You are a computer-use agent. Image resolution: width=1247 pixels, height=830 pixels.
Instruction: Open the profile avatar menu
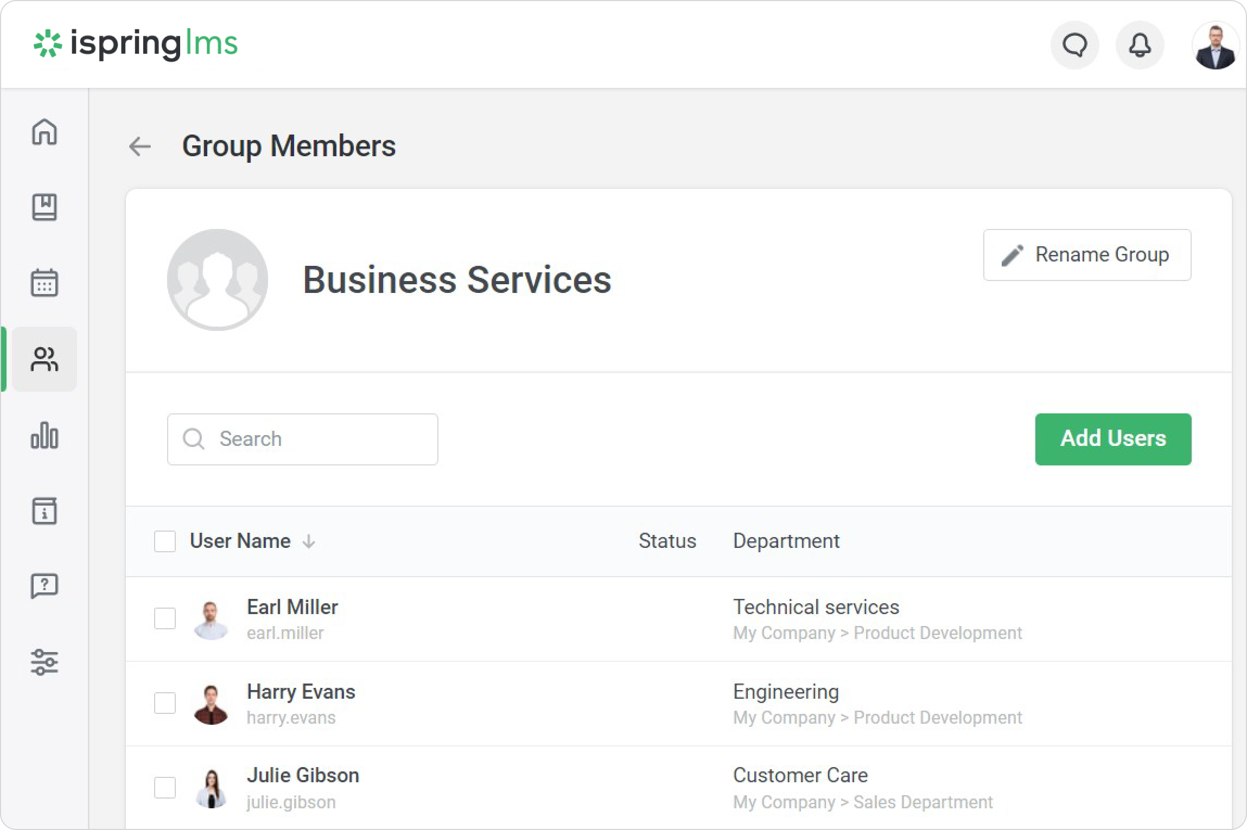[x=1214, y=46]
